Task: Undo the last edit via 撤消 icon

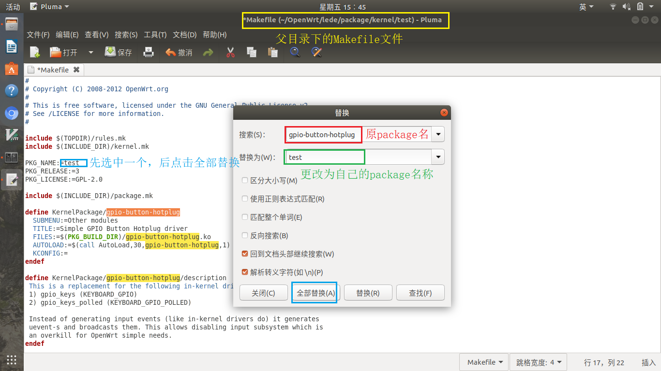Action: [x=179, y=52]
